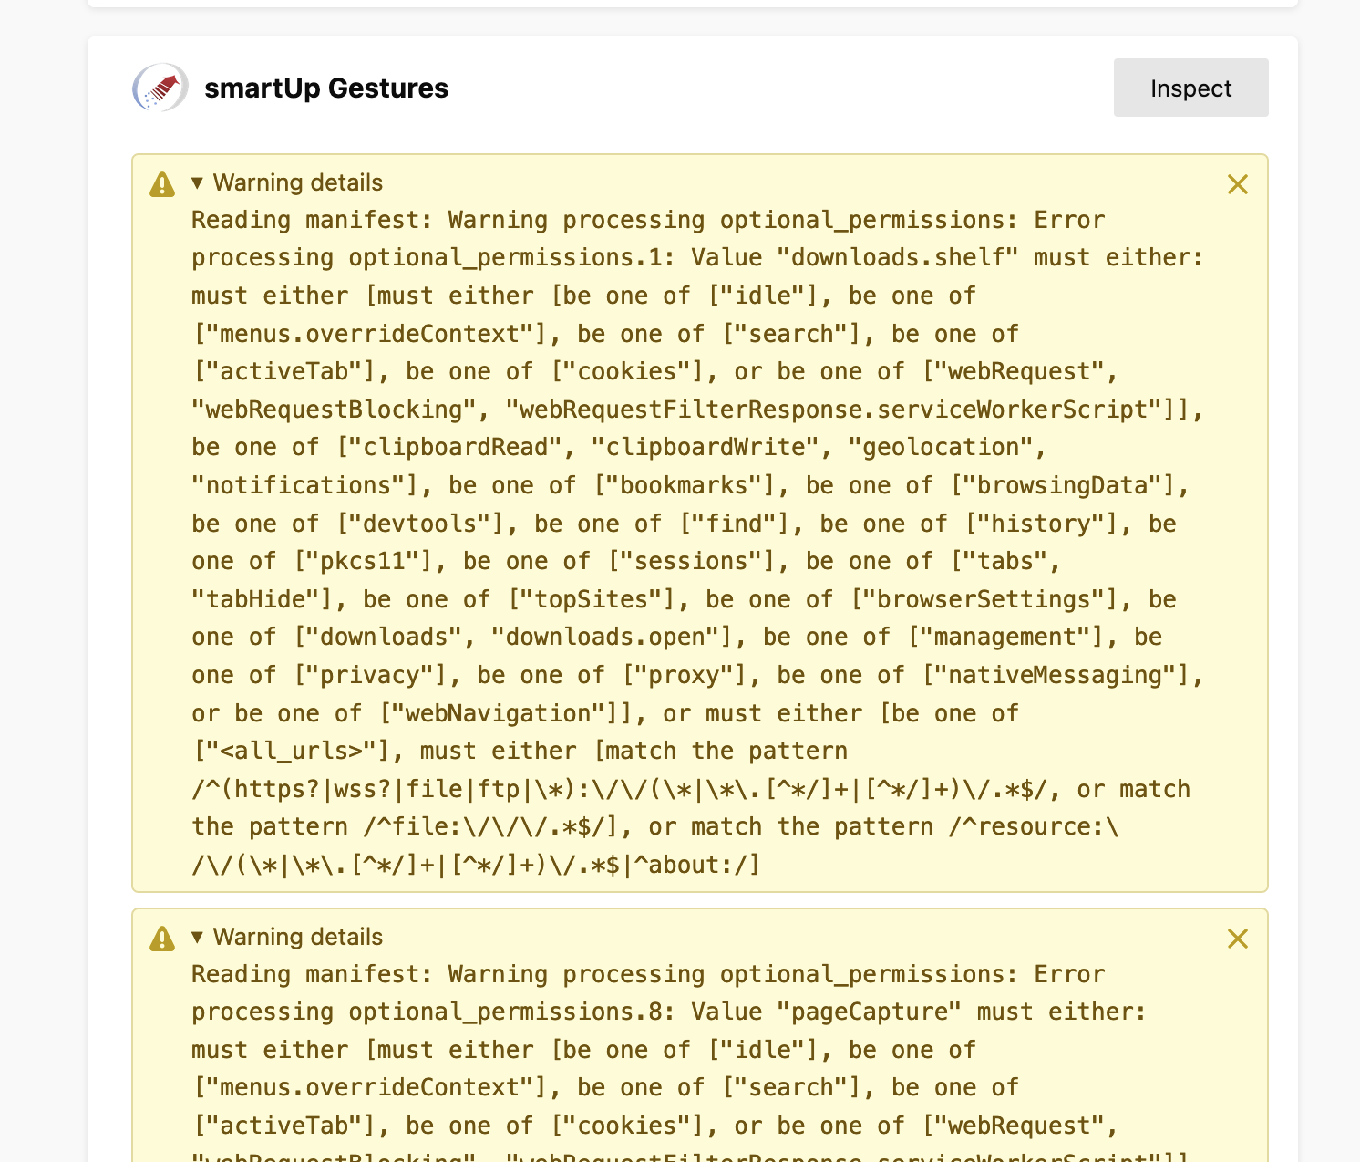Dismiss the first warning with its X

point(1237,184)
